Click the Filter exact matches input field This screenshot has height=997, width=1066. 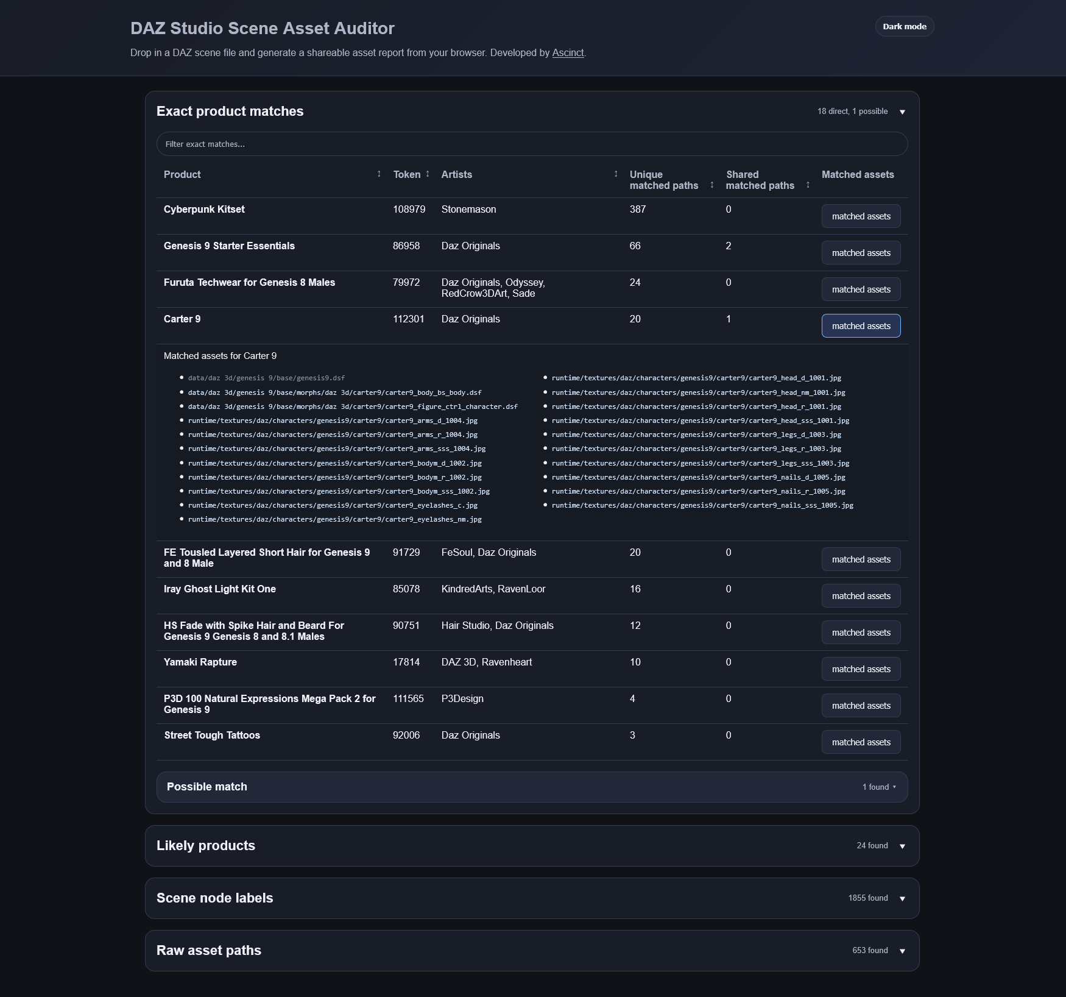tap(532, 144)
